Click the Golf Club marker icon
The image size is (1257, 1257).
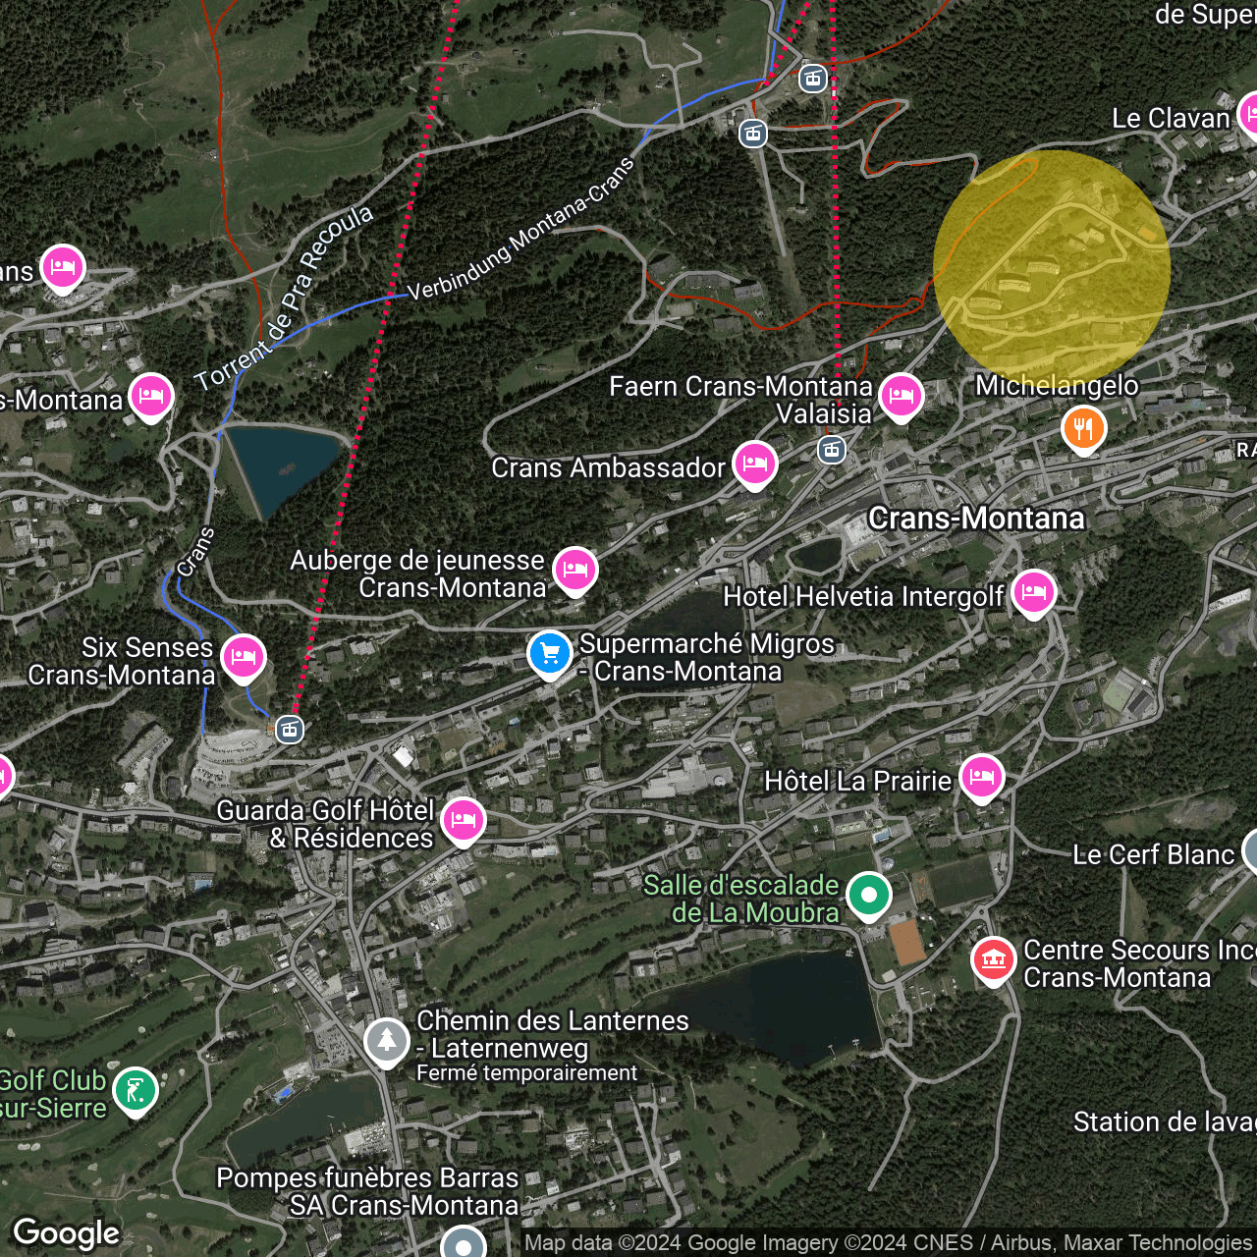click(136, 1090)
